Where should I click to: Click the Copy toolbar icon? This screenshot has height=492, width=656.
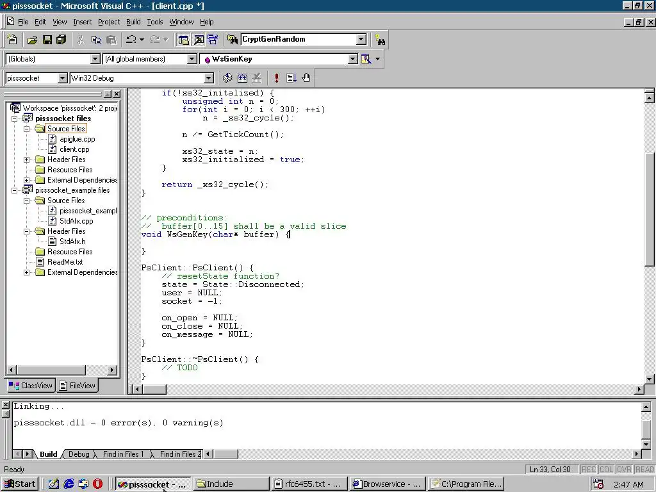(x=96, y=39)
